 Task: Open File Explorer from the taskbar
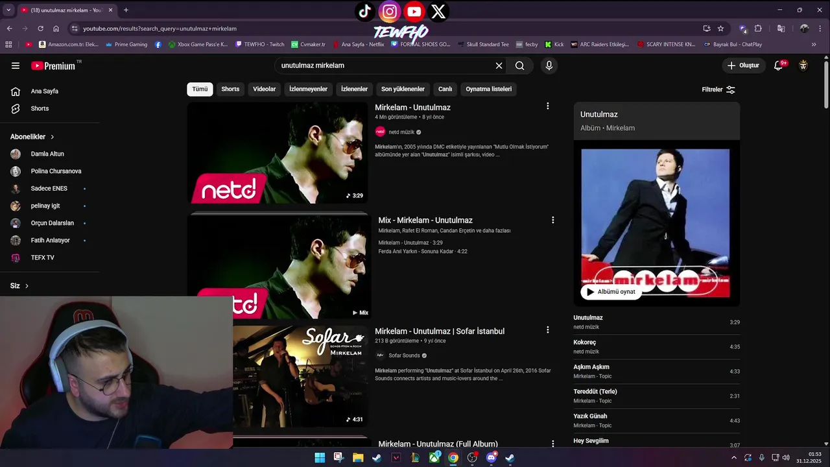tap(358, 458)
